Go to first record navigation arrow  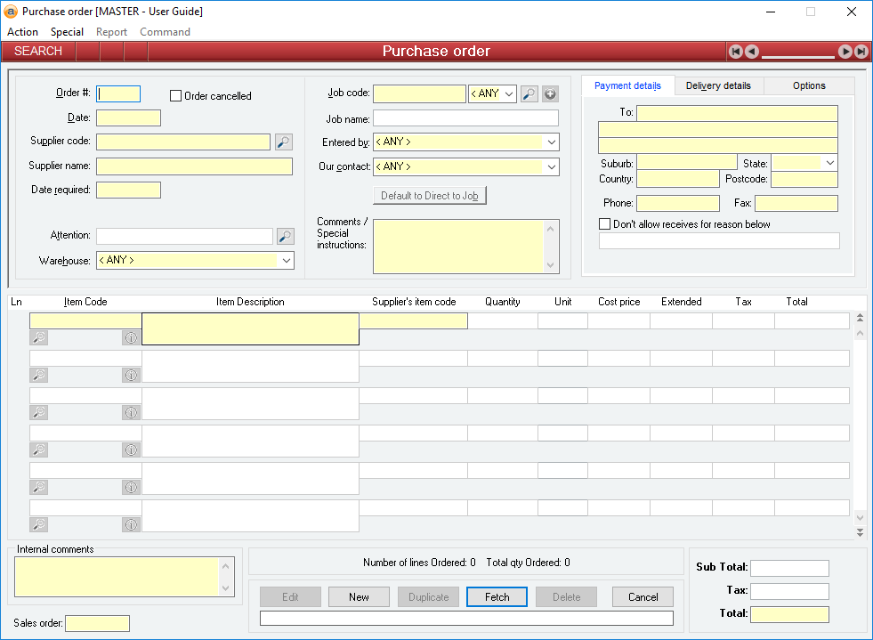[736, 52]
